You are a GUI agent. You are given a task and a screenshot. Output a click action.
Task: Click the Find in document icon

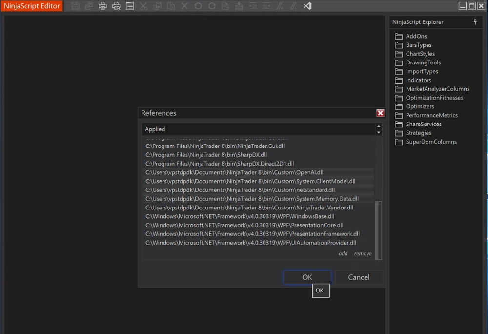(x=225, y=6)
